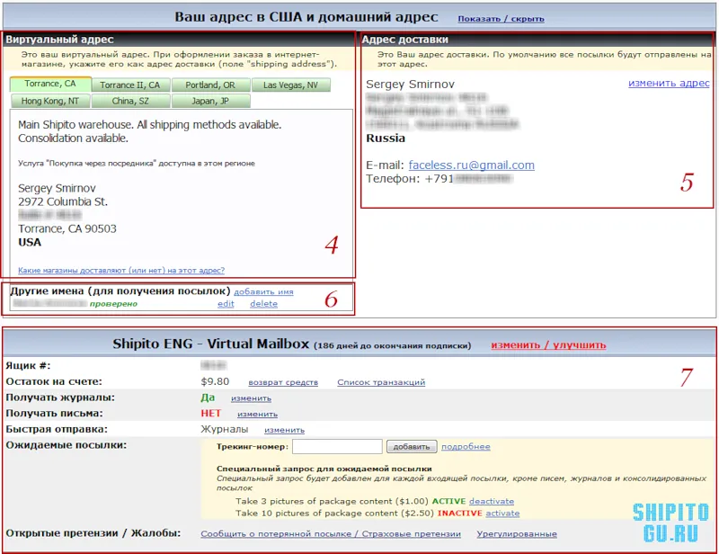Click edit link for the verified name
The image size is (719, 554).
point(226,304)
